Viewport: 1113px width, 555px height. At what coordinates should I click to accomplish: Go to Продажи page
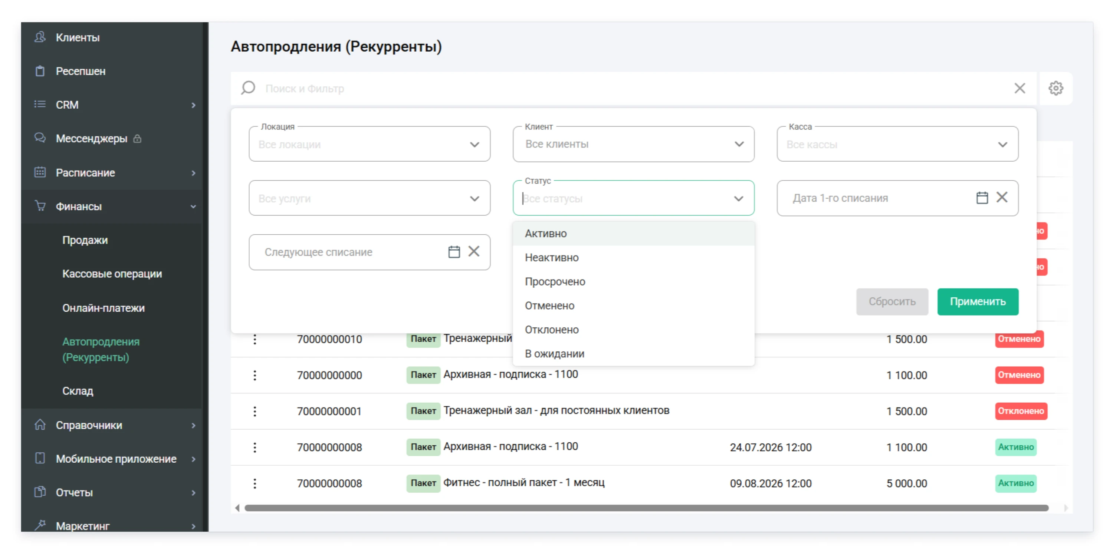click(85, 240)
